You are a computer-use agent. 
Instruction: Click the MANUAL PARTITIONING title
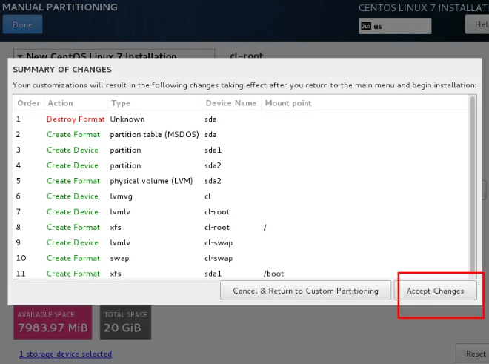tap(60, 7)
